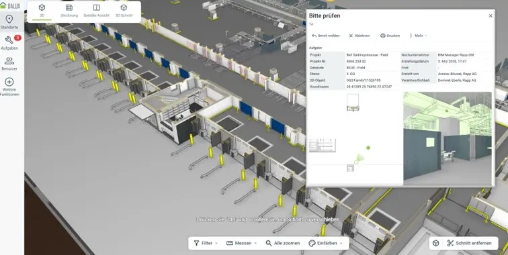Image resolution: width=508 pixels, height=255 pixels.
Task: Click the Verantwortlichkeit name value
Action: pyautogui.click(x=457, y=81)
